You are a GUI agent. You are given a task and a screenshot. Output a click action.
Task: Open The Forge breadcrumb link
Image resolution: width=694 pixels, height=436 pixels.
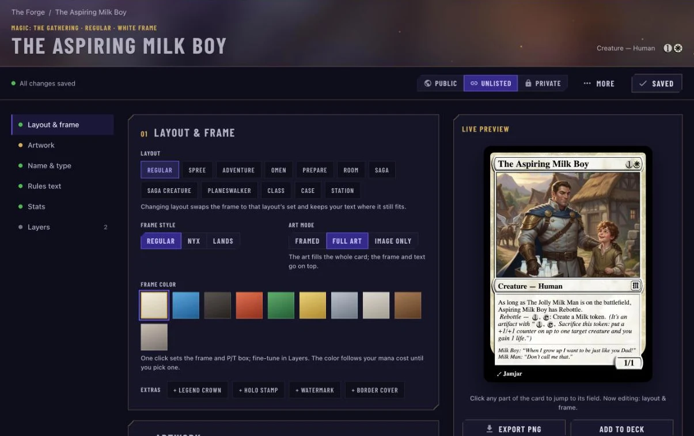(x=28, y=12)
